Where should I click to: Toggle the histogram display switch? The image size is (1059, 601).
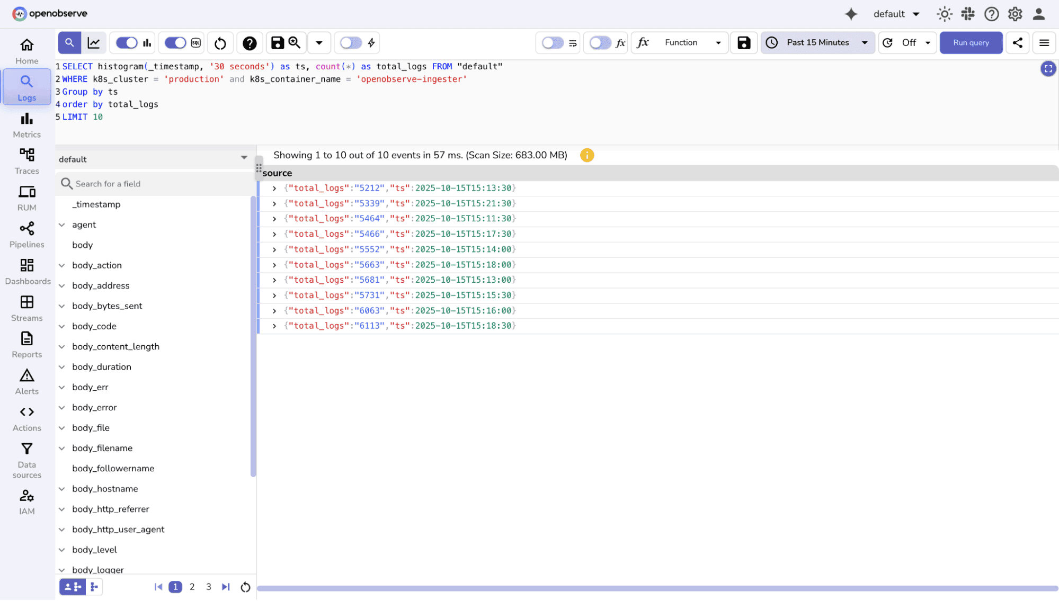tap(126, 42)
